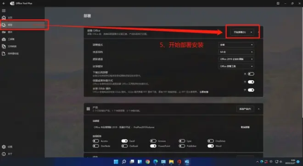Toggle the Lync application switch
The width and height of the screenshot is (303, 166).
pyautogui.click(x=182, y=141)
